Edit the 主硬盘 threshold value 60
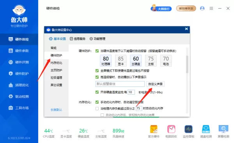This screenshot has height=143, width=234. click(136, 59)
